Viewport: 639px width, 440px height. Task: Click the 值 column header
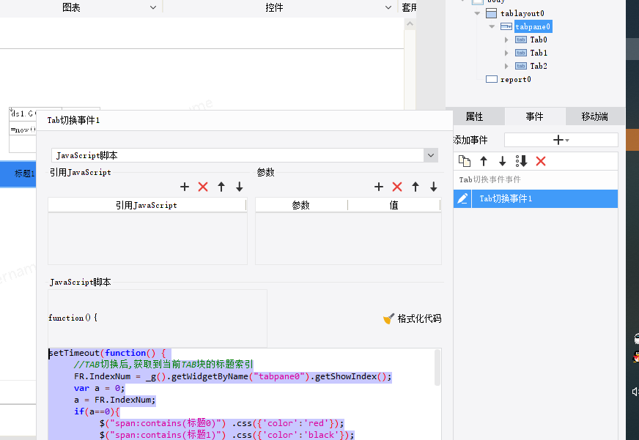[394, 205]
